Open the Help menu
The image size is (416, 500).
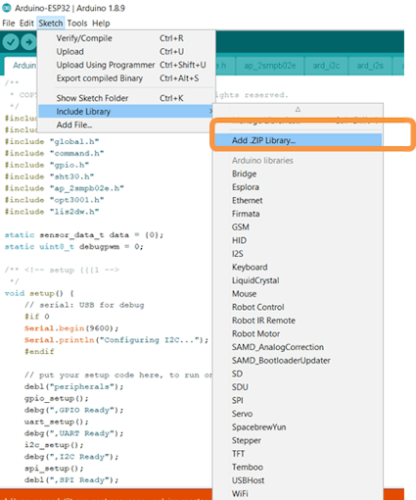pyautogui.click(x=101, y=24)
